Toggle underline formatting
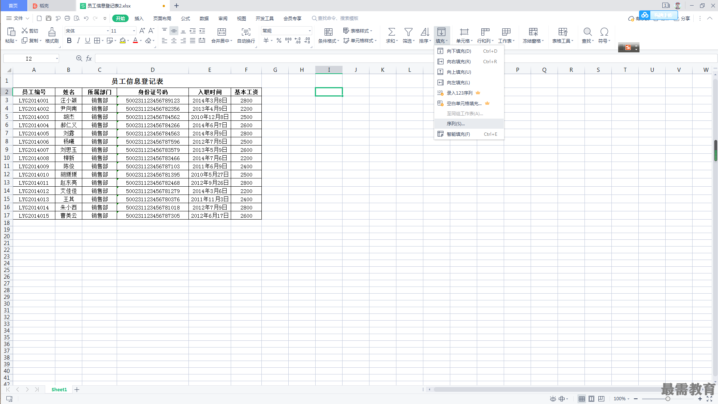This screenshot has width=718, height=404. (x=88, y=41)
